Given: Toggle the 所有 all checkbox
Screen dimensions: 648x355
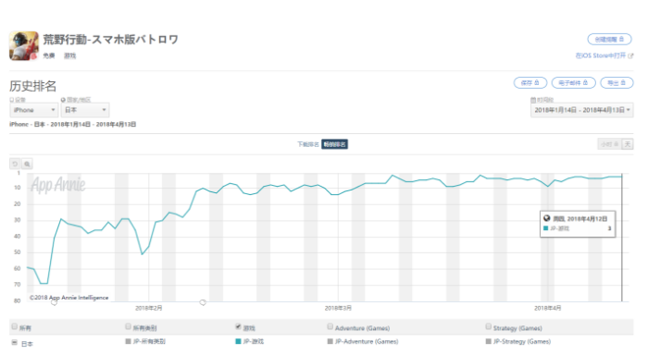Looking at the screenshot, I should pos(15,326).
